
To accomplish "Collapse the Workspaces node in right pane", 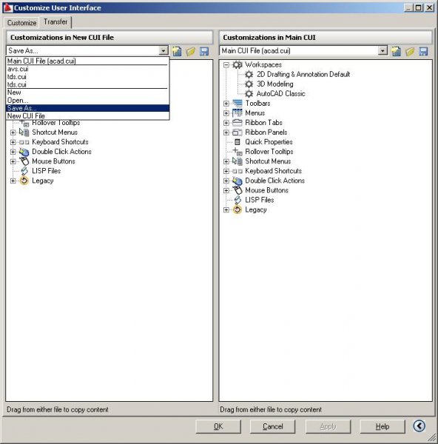I will [x=226, y=65].
